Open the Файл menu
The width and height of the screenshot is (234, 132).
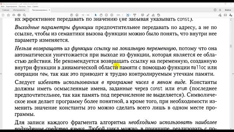pos(3,7)
